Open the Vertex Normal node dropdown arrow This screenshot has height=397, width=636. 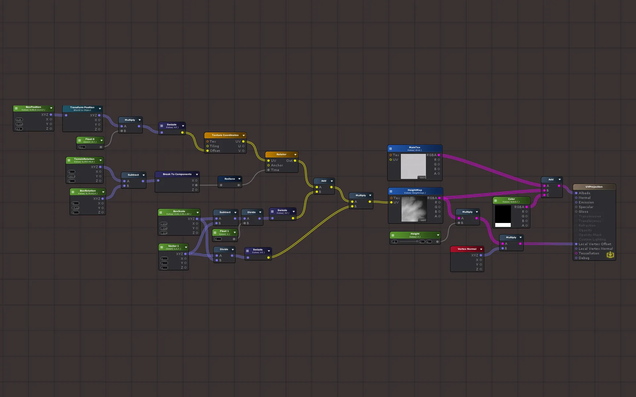pyautogui.click(x=481, y=249)
